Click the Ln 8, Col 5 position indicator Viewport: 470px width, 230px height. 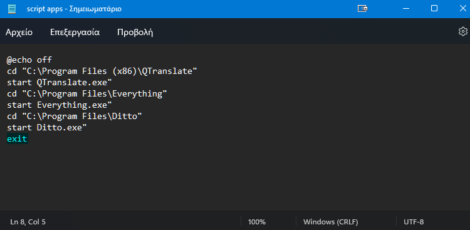pyautogui.click(x=28, y=222)
